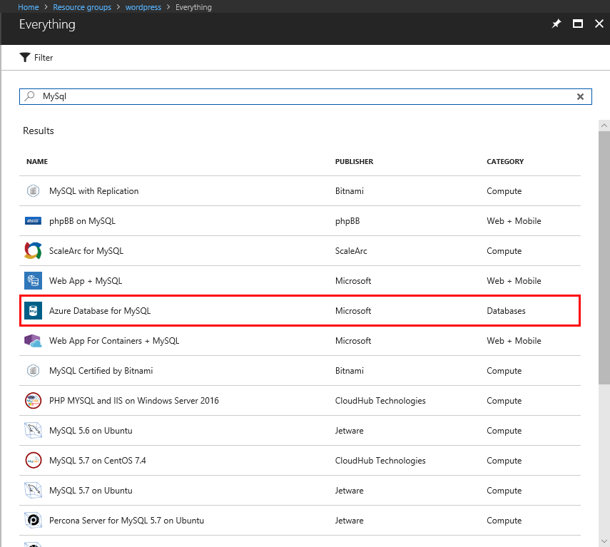Maximize the Everything blade
The image size is (610, 547).
click(x=578, y=24)
